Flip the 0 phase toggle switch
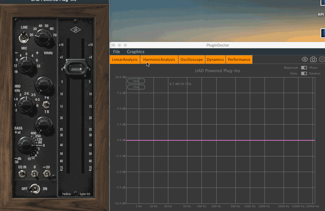The height and width of the screenshot is (211, 325). [35, 174]
